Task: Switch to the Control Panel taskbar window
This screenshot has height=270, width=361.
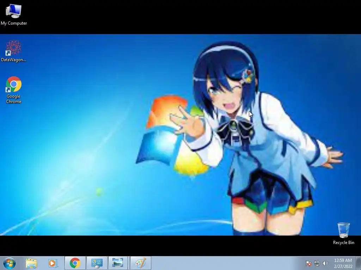Action: pos(97,263)
